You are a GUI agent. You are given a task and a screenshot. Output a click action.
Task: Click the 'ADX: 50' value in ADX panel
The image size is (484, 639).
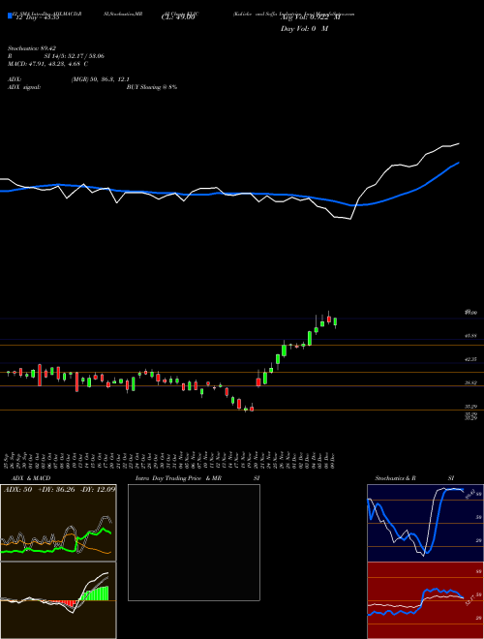pos(18,489)
